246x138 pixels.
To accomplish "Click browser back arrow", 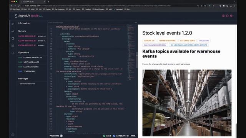I will coord(12,6).
